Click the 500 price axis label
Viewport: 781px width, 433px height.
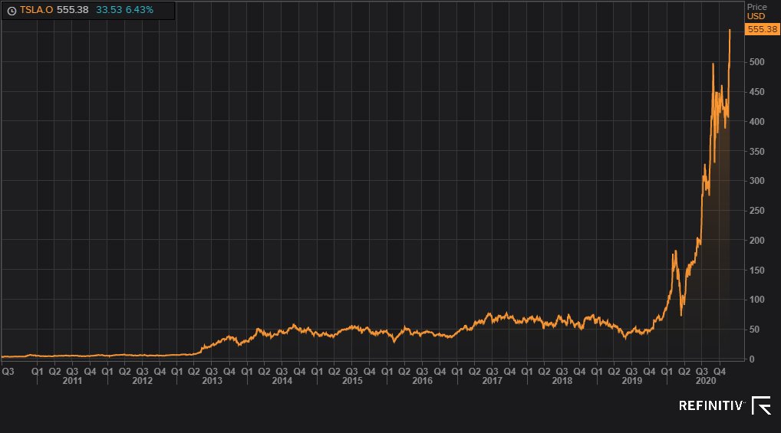click(x=756, y=62)
